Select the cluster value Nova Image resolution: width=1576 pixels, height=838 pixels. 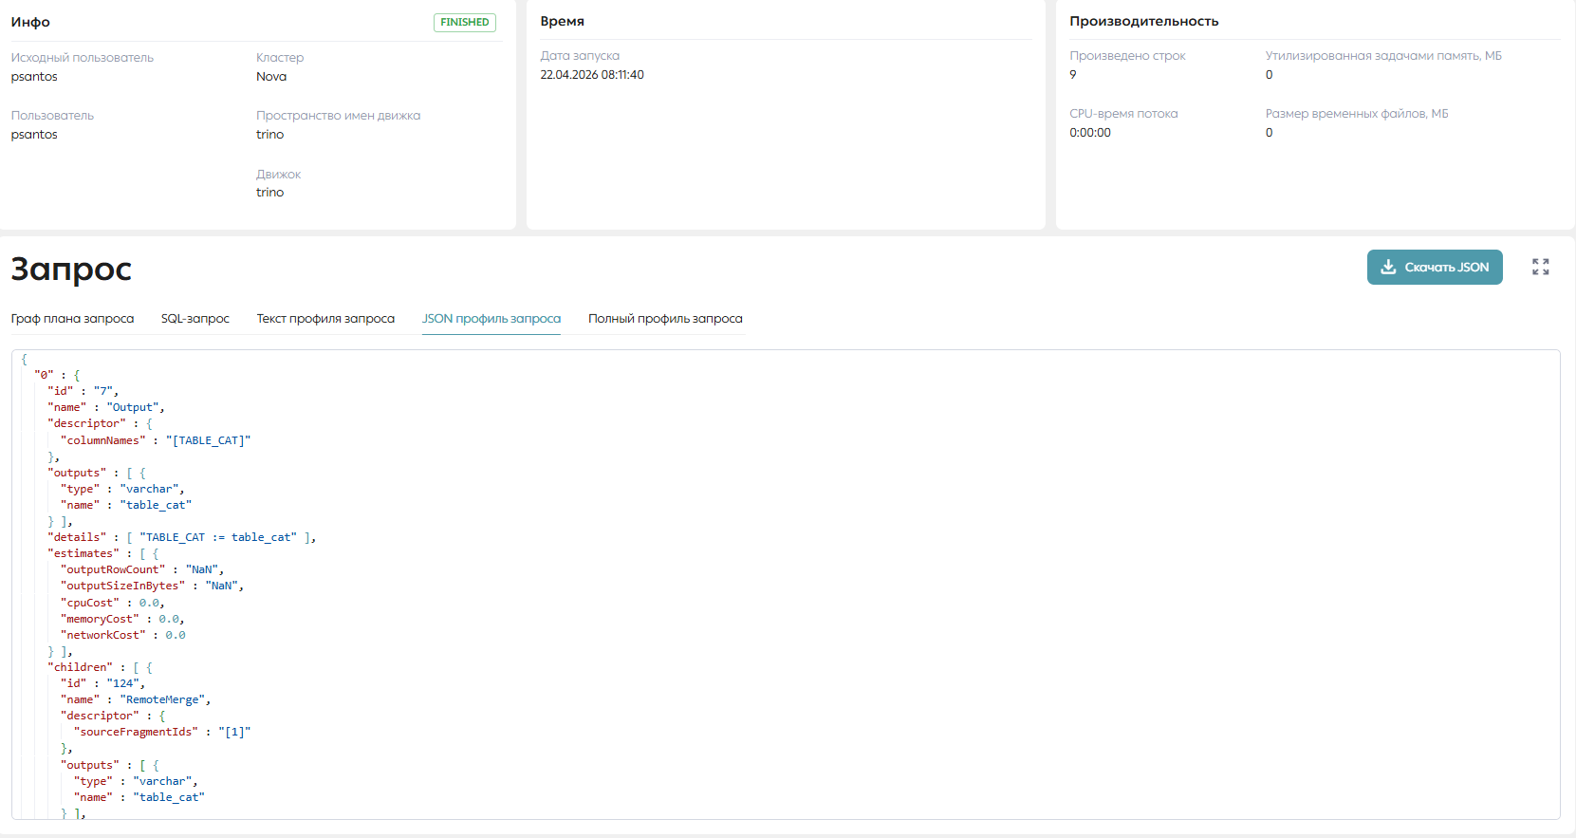[271, 77]
